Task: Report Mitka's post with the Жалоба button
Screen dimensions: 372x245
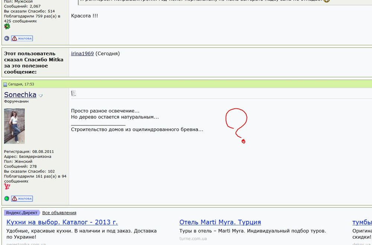Action: pos(22,38)
